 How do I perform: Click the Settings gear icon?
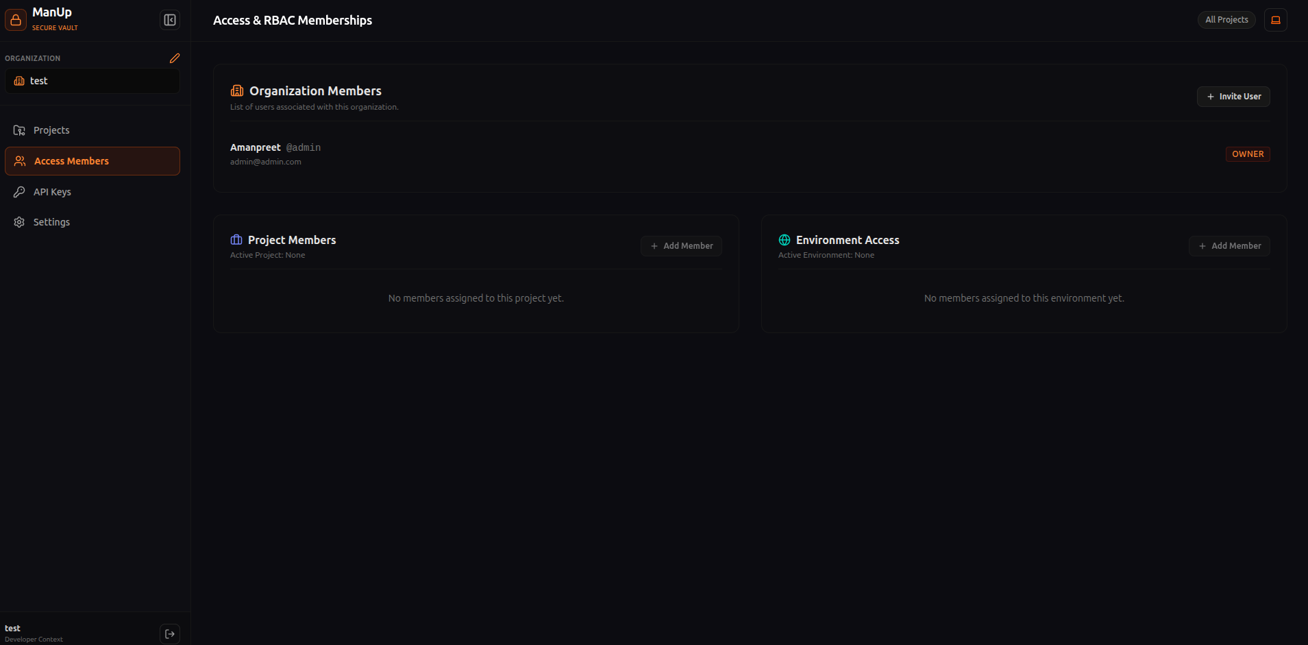(19, 222)
